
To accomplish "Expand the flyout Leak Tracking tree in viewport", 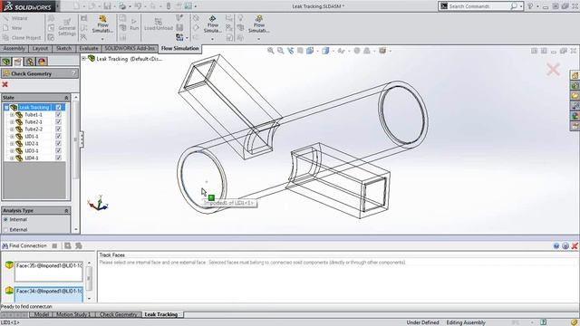I will 84,58.
